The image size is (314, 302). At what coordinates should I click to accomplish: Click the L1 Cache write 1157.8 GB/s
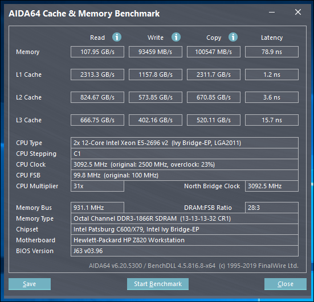point(156,75)
